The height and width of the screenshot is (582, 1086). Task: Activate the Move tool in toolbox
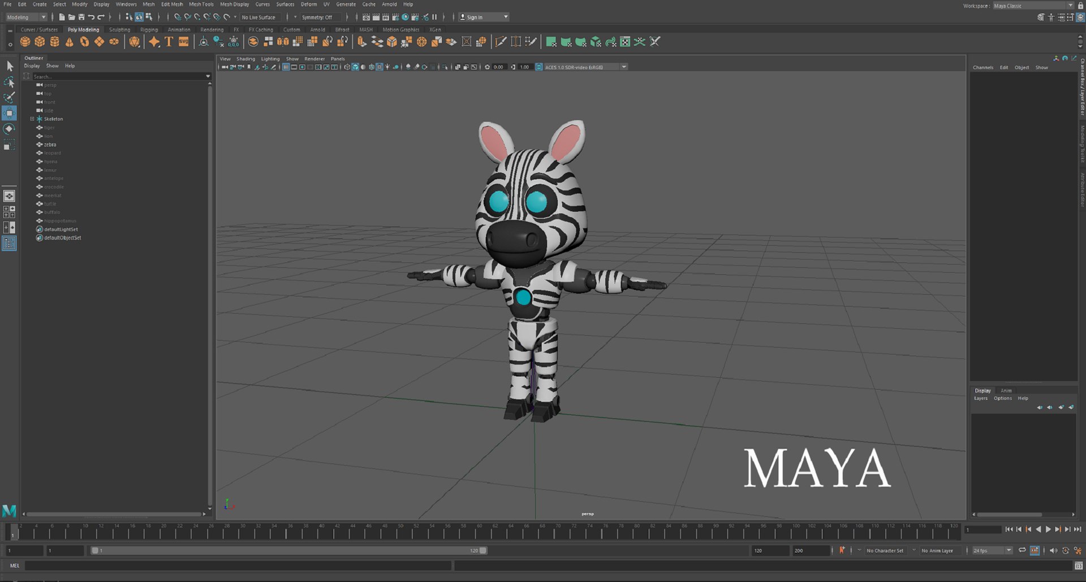tap(9, 113)
